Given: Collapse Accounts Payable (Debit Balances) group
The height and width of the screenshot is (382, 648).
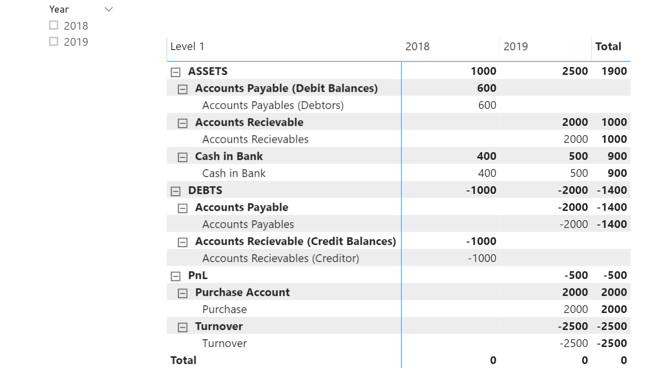Looking at the screenshot, I should coord(183,89).
